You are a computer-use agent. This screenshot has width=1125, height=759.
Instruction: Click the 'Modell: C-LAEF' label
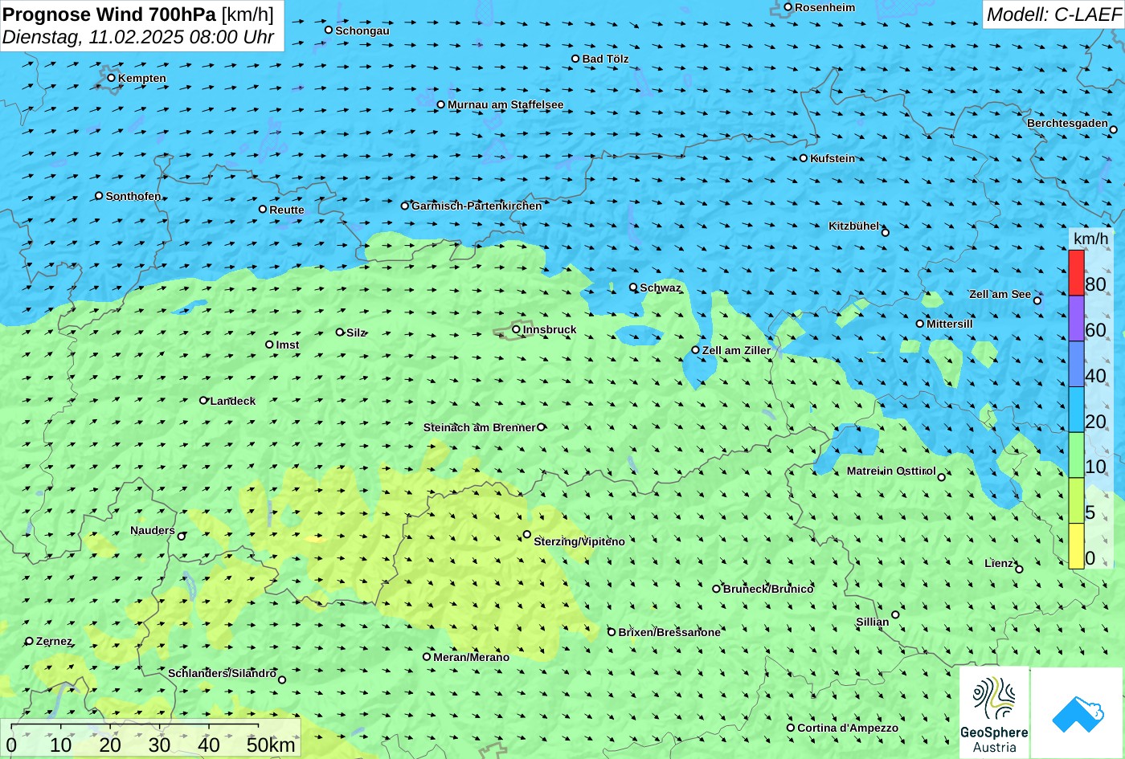point(1053,14)
